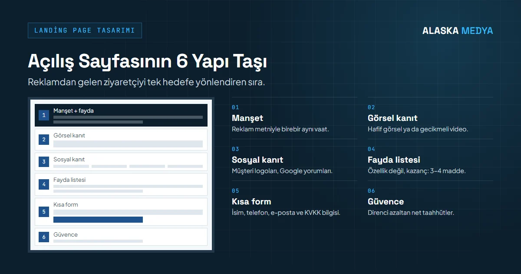Click the 03 step number
Screen dimensions: 521x274
(x=235, y=149)
